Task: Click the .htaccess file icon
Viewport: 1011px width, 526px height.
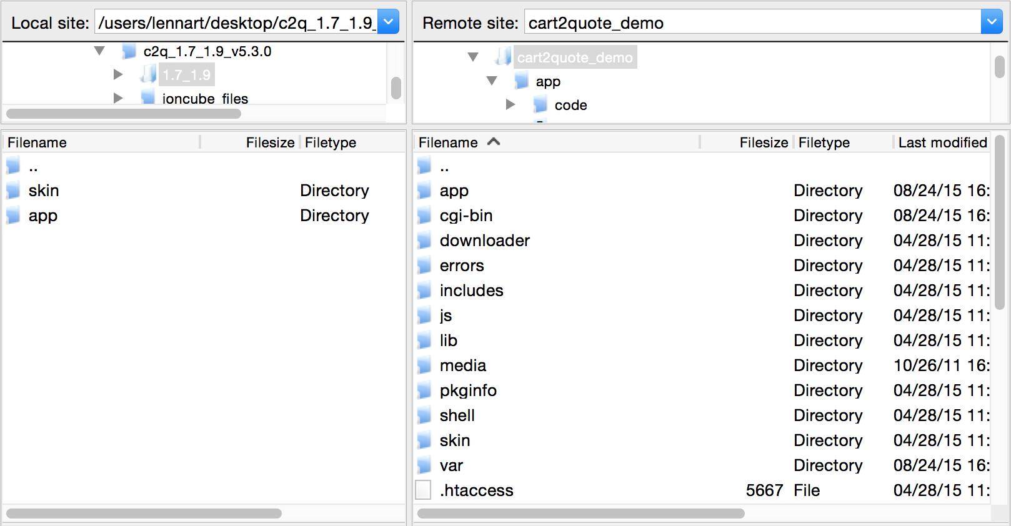Action: pyautogui.click(x=423, y=490)
